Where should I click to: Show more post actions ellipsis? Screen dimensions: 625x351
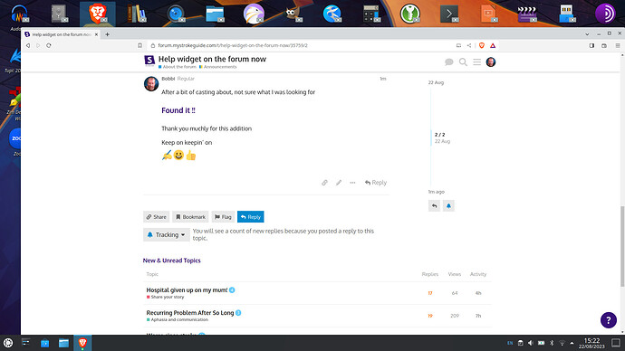[x=352, y=183]
